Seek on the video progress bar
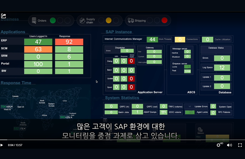The image size is (245, 159). coord(123,140)
